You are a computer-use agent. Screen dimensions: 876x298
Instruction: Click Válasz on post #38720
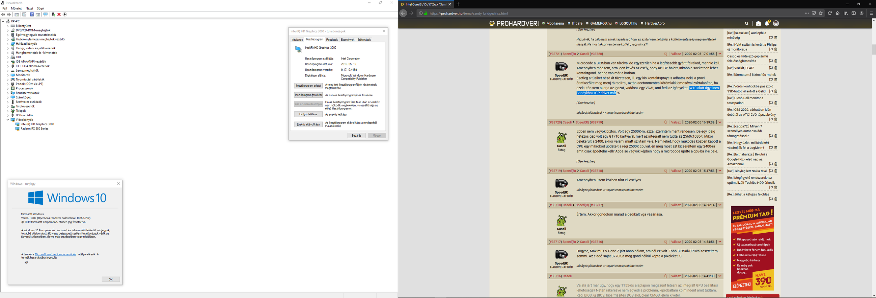[x=676, y=123]
